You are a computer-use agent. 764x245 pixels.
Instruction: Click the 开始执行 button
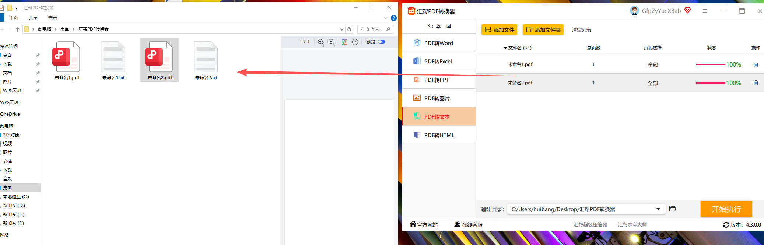pyautogui.click(x=726, y=209)
